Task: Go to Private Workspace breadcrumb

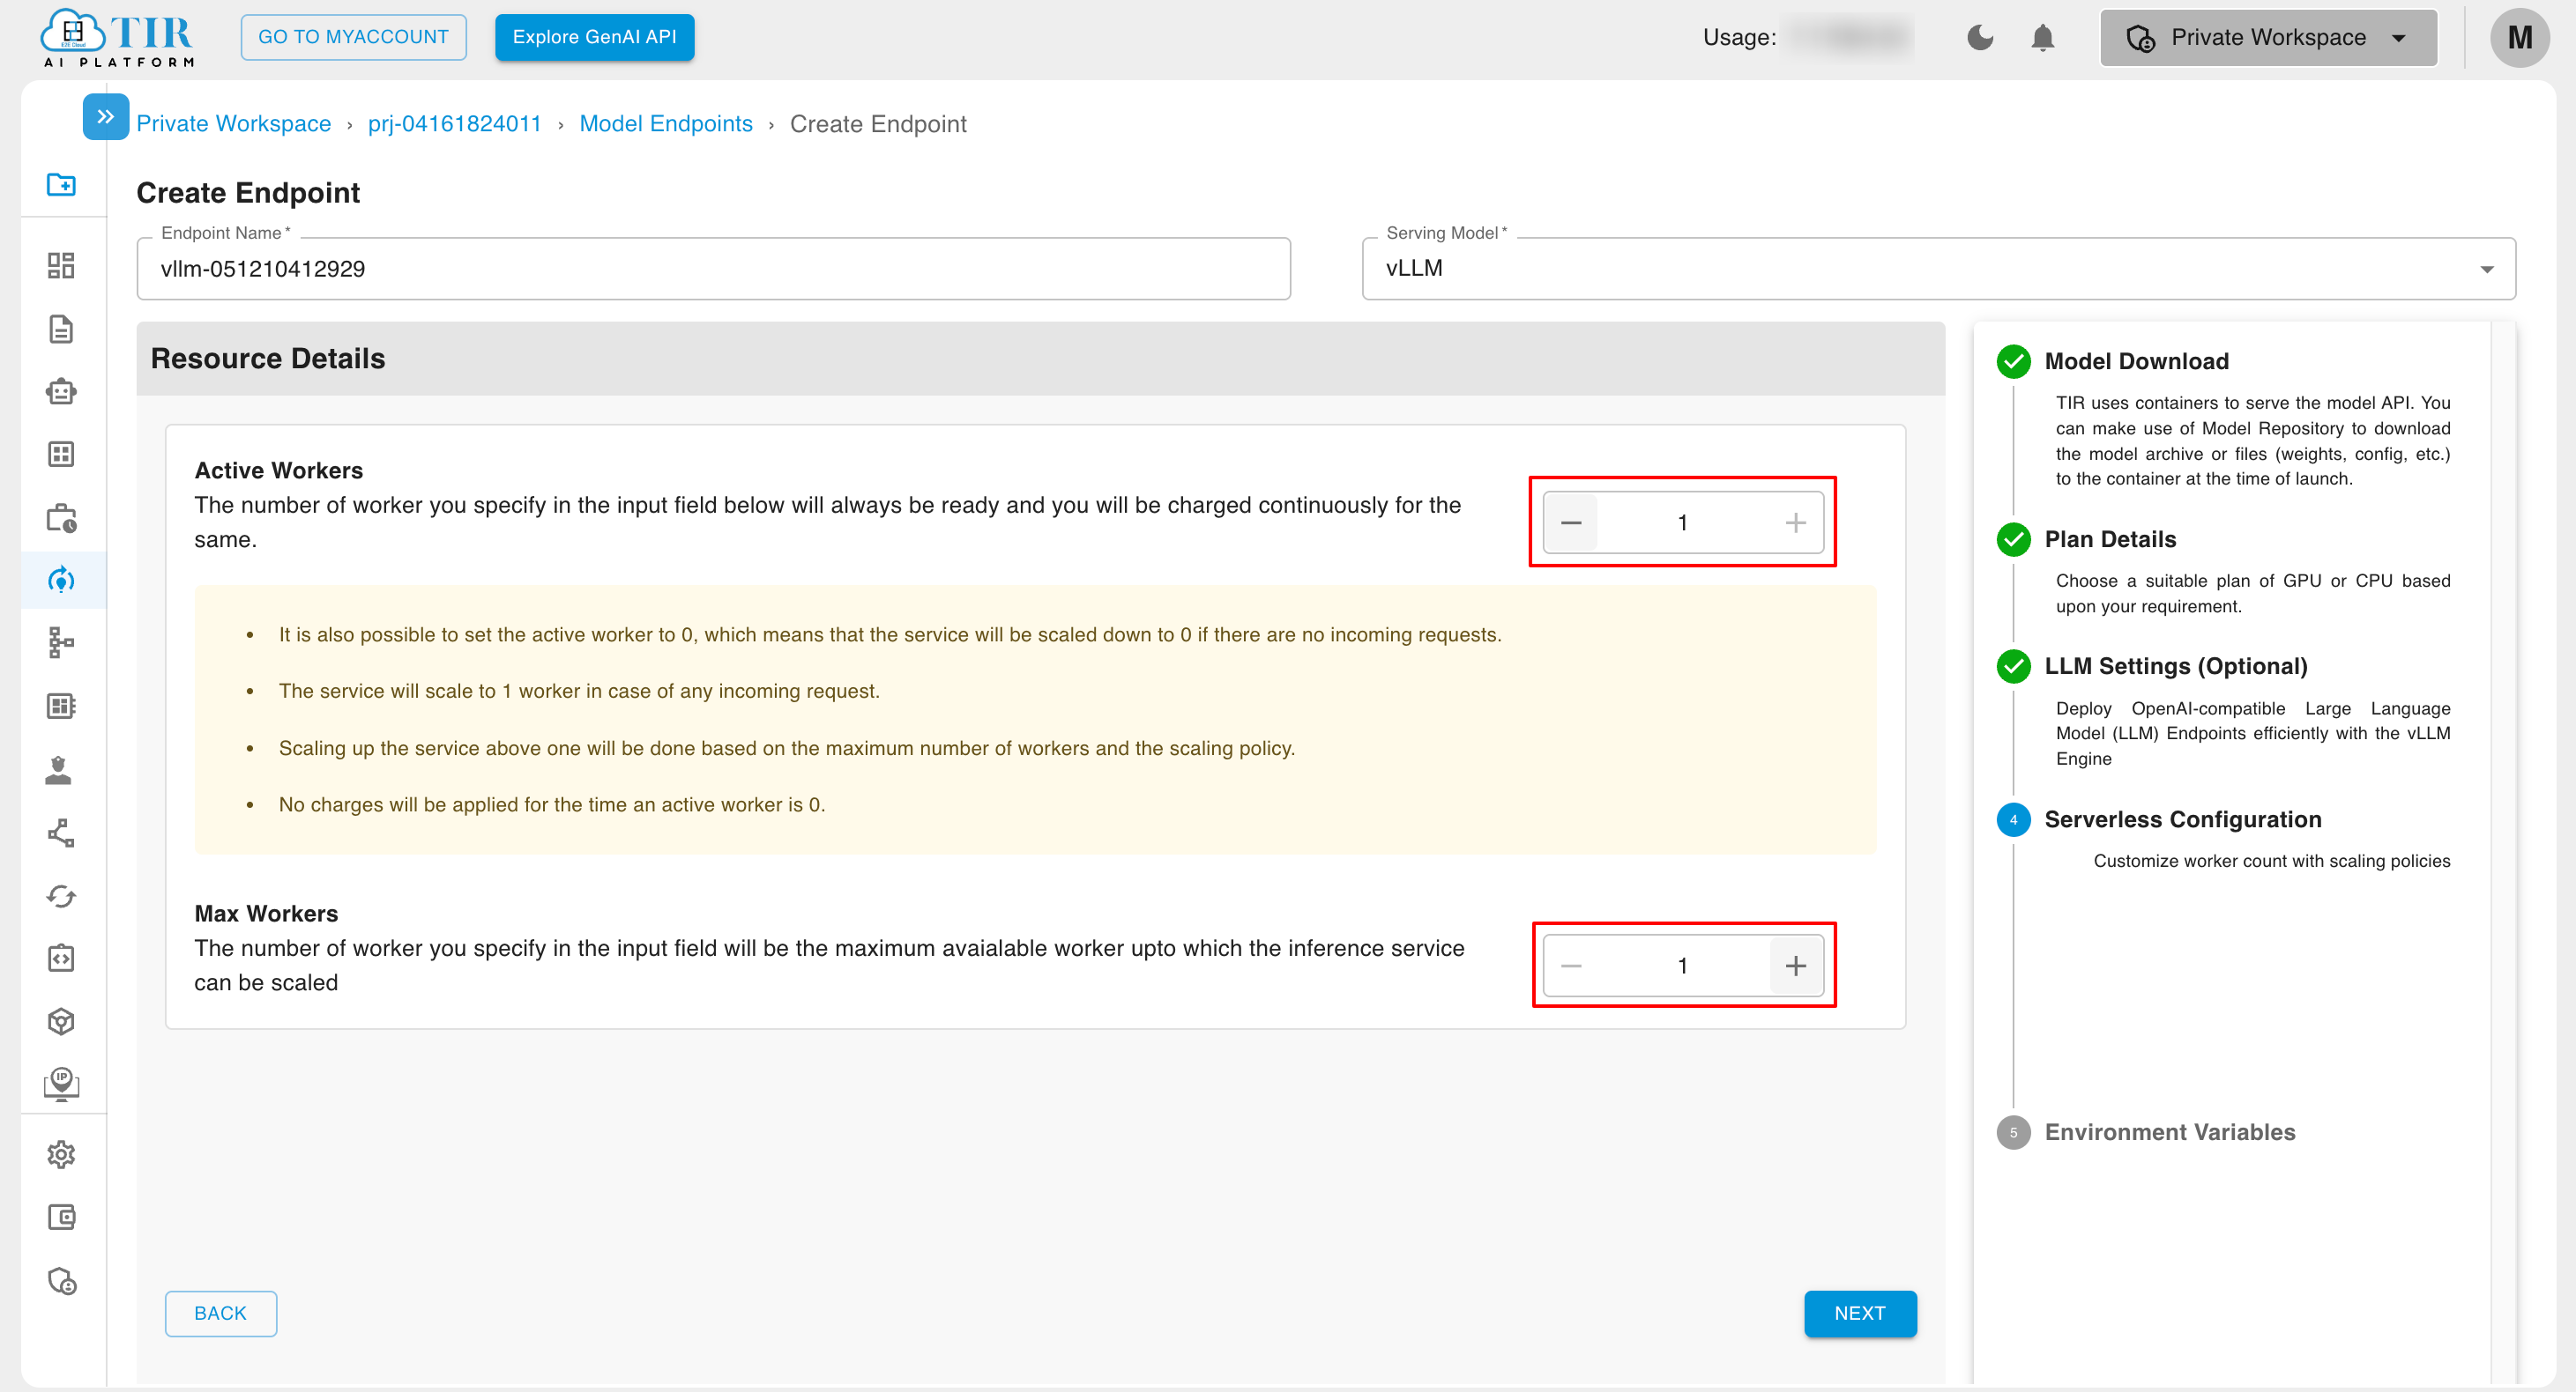Action: point(233,123)
